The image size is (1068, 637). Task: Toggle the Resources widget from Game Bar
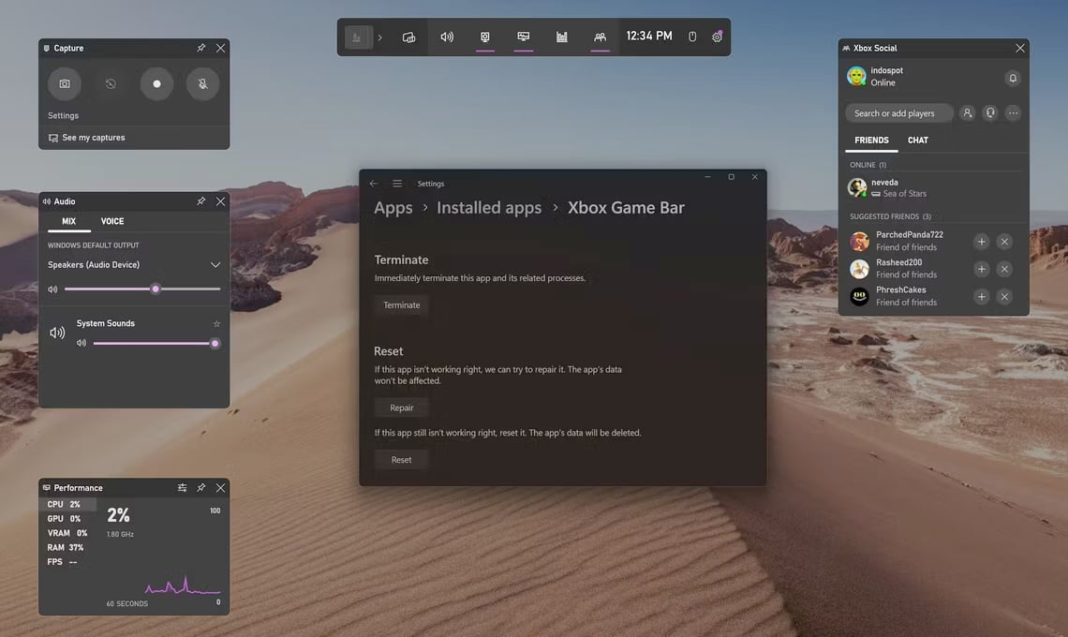[x=562, y=37]
